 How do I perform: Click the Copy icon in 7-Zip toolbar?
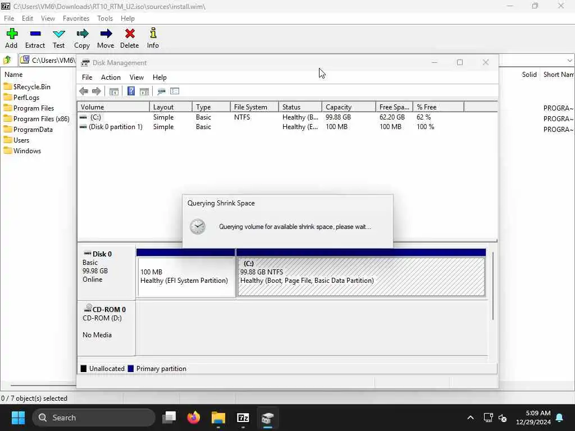[82, 38]
